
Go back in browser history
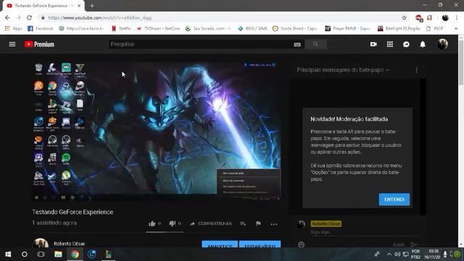click(x=7, y=17)
